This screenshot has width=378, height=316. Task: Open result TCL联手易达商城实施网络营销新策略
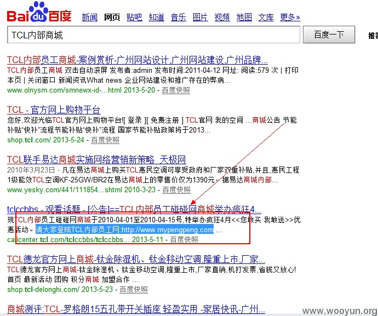(96, 159)
